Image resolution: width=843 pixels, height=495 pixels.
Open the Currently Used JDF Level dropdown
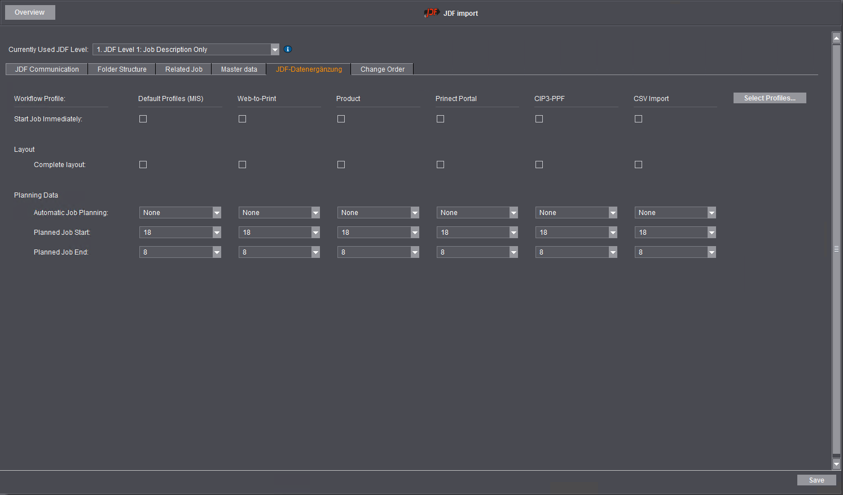[275, 50]
